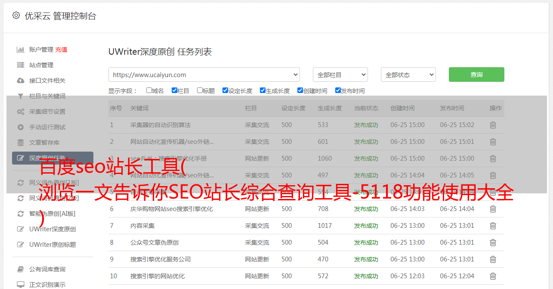This screenshot has width=553, height=289.
Task: Click the 公有词库查询 book icon
Action: [20, 269]
